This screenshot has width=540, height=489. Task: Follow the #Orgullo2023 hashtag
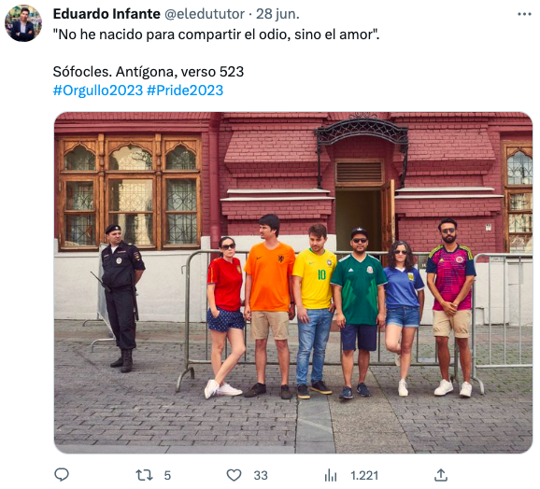coord(98,91)
